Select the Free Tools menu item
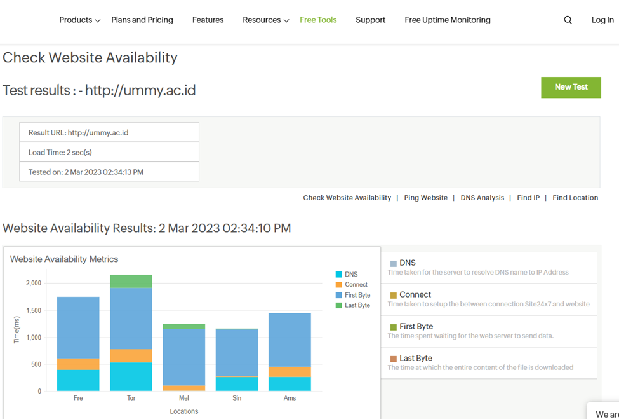Image resolution: width=619 pixels, height=419 pixels. click(x=318, y=20)
